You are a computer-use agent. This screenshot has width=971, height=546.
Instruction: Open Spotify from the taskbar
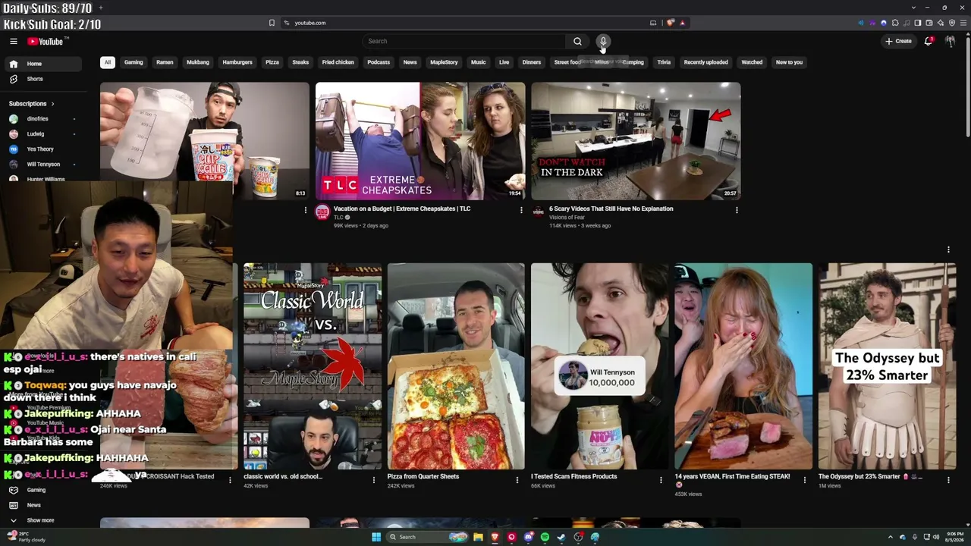[x=545, y=537]
